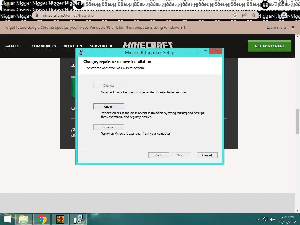The image size is (300, 225).
Task: Cancel the Minecraft Launcher Setup
Action: tap(207, 155)
